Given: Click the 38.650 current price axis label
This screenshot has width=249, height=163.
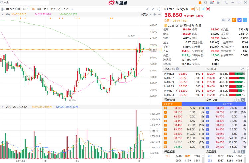Looking at the screenshot, I should [x=156, y=50].
